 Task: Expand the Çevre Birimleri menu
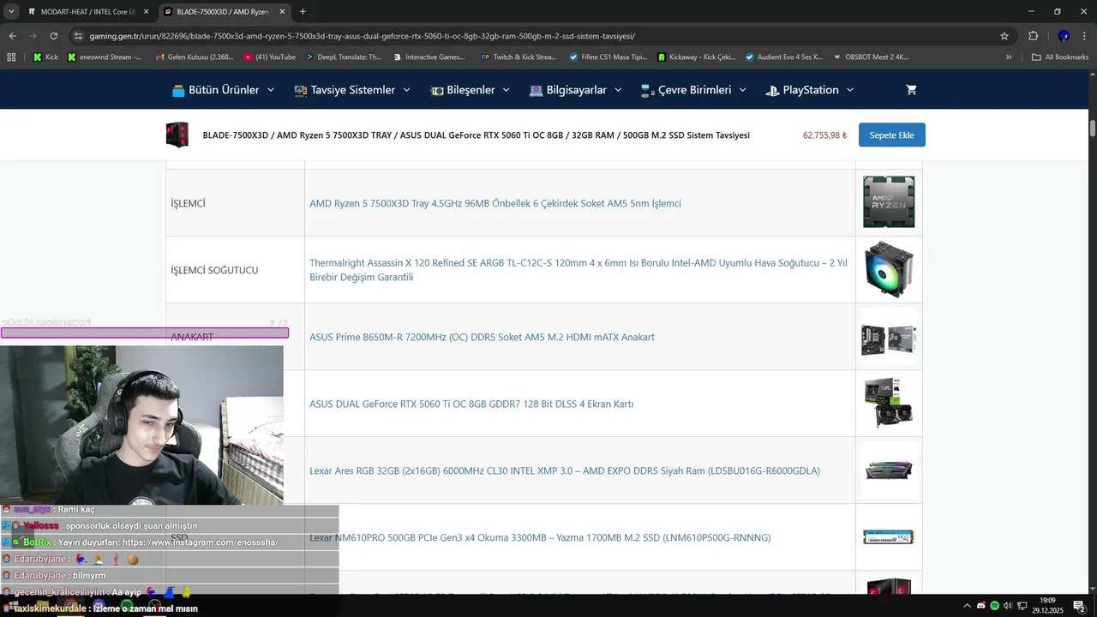[x=693, y=90]
